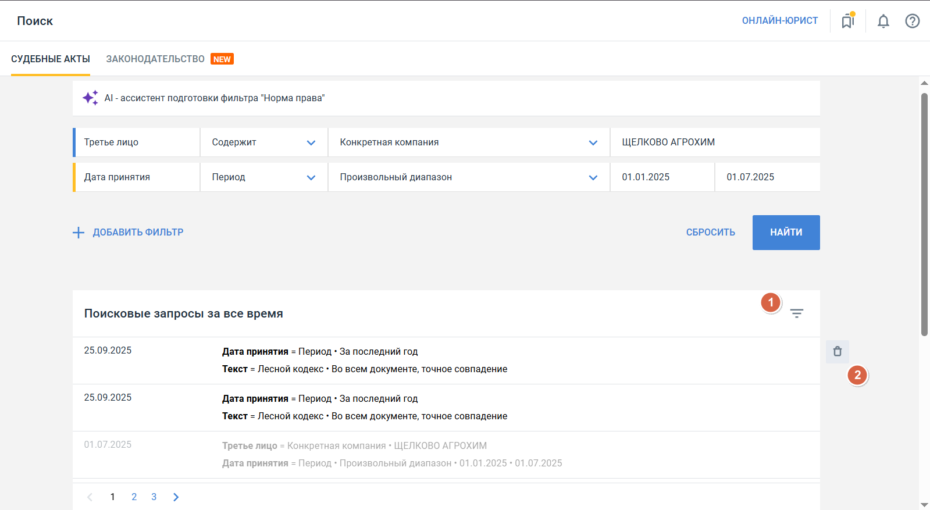Go to next page of search history
This screenshot has width=930, height=510.
(x=176, y=497)
